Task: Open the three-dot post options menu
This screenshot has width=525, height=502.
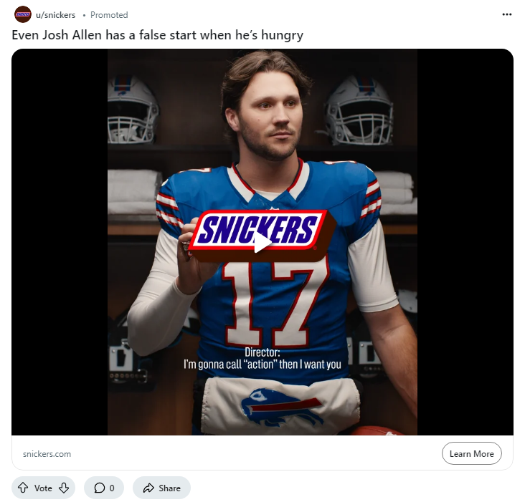Action: 507,14
